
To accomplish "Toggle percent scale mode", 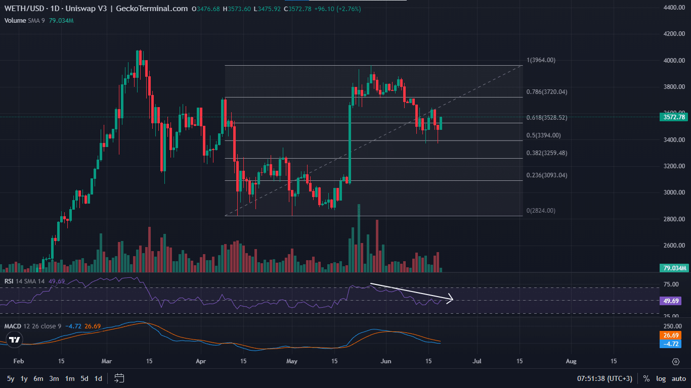I will click(x=646, y=378).
